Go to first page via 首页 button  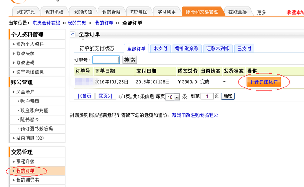click(x=84, y=96)
